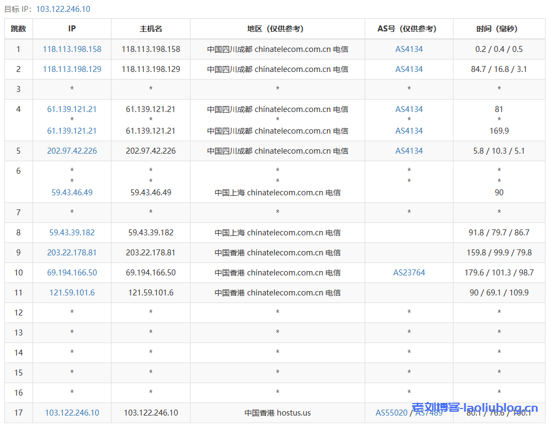This screenshot has height=428, width=552.
Task: Click the AS4134 link in the hop 1 row
Action: tap(409, 49)
